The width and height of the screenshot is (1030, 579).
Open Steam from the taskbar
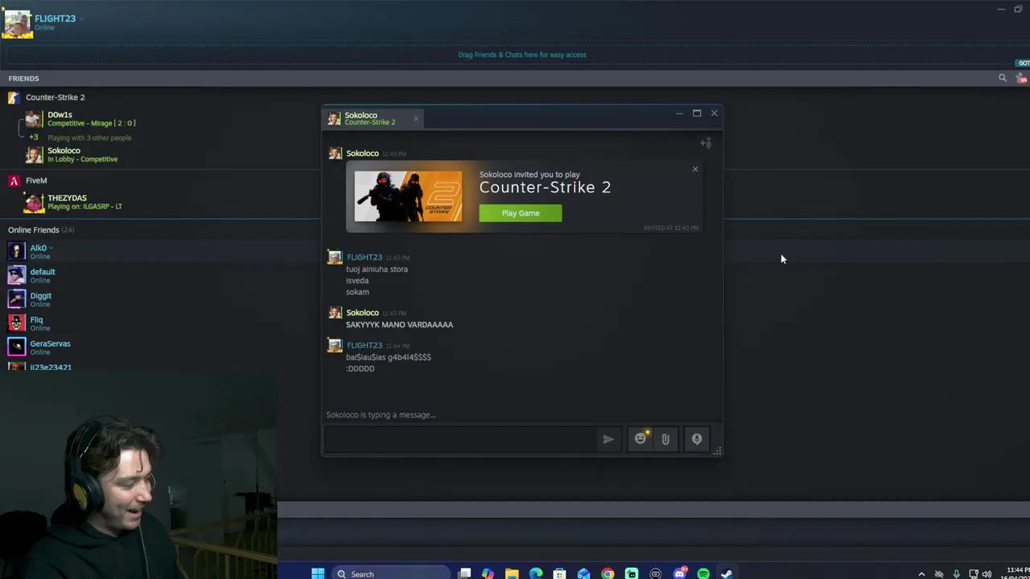(x=727, y=573)
